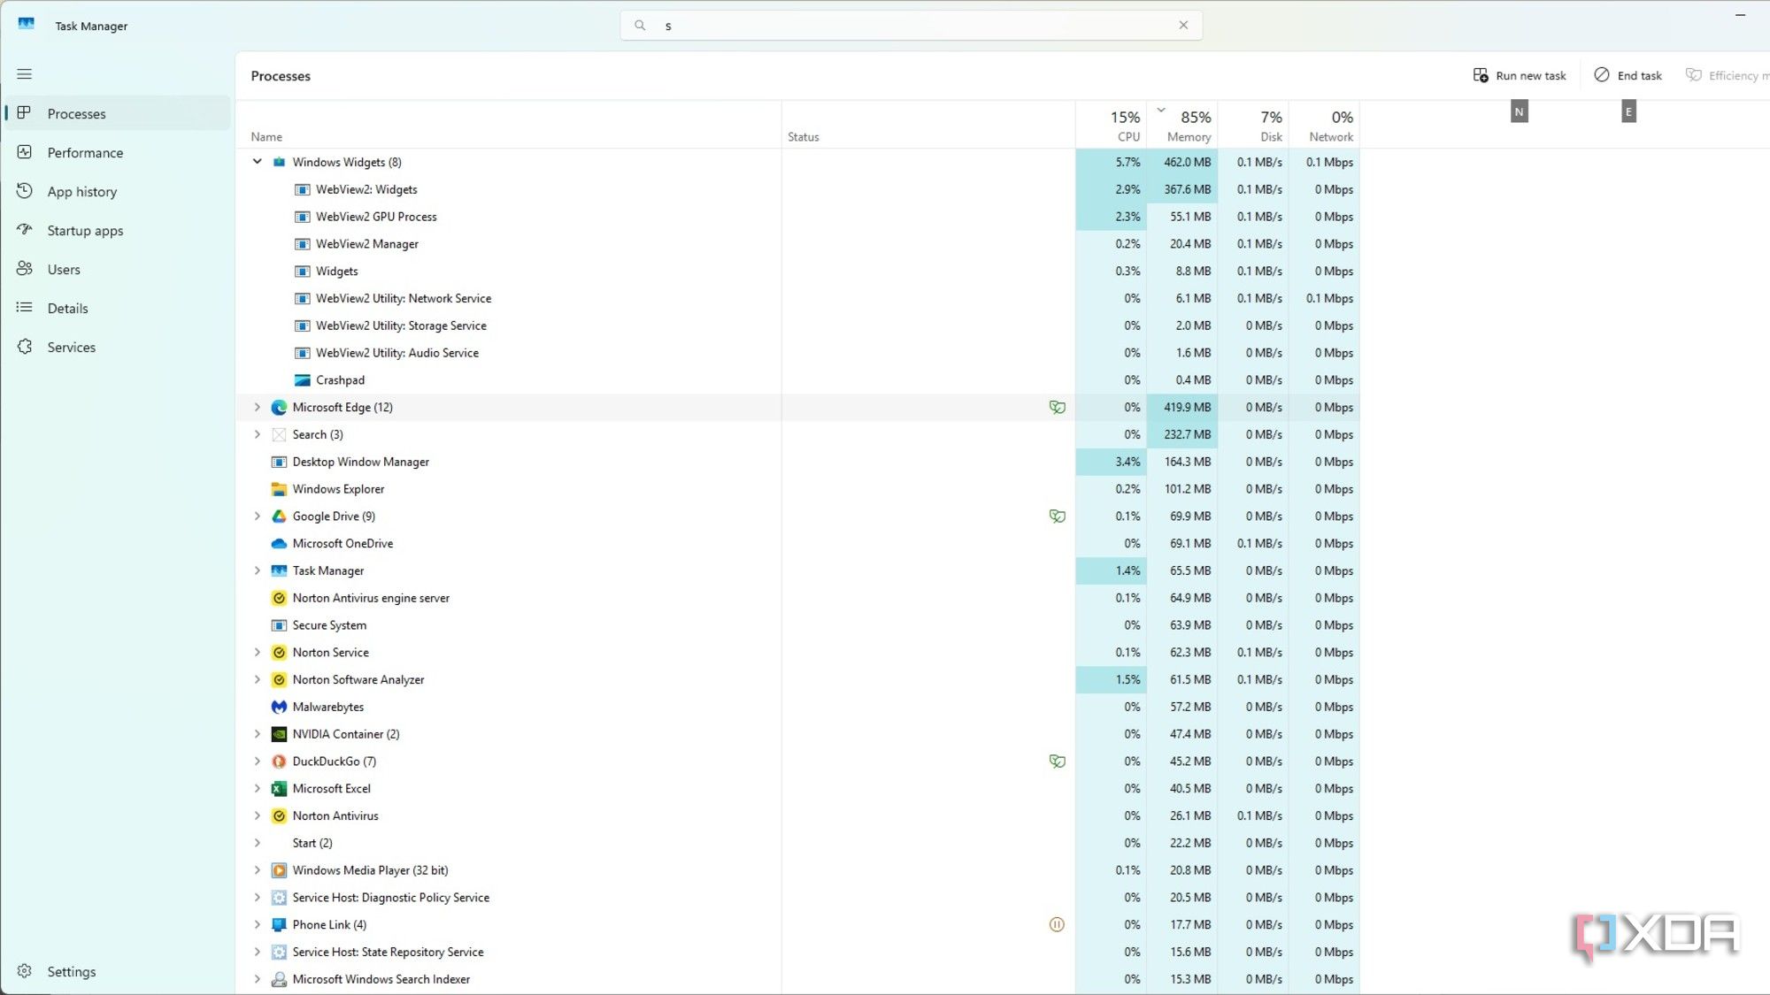Clear the search box with the X
Image resolution: width=1770 pixels, height=995 pixels.
(1183, 25)
